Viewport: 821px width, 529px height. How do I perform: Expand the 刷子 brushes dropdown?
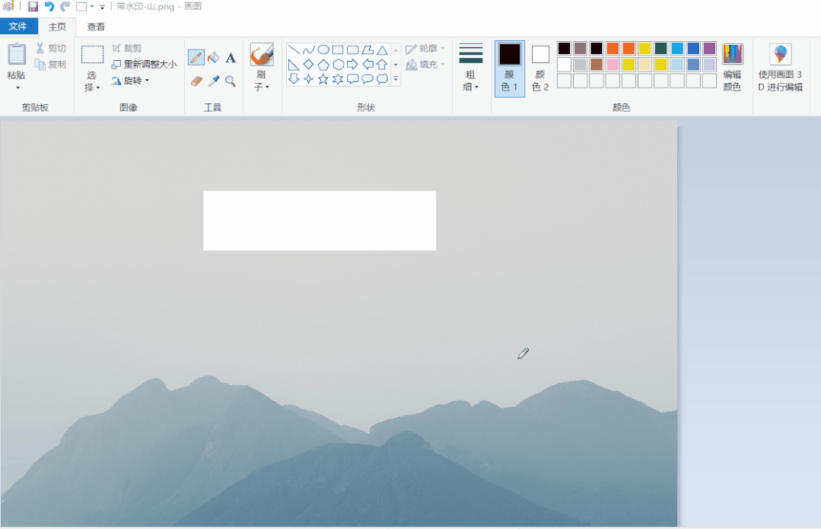tap(262, 81)
